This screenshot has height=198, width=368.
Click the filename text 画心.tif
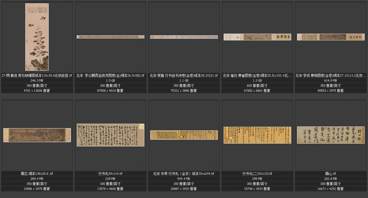pos(331,174)
